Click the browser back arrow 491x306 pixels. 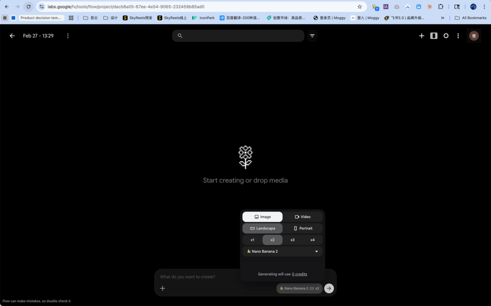(x=6, y=6)
